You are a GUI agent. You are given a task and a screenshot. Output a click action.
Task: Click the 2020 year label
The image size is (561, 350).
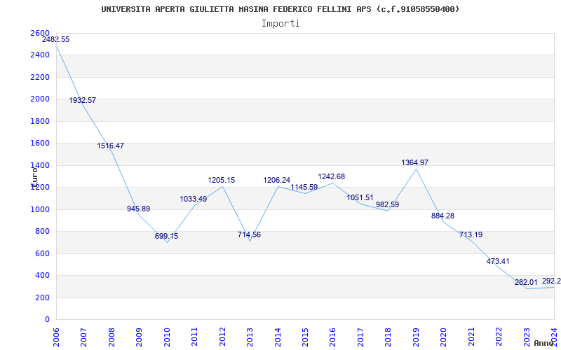[x=444, y=337]
